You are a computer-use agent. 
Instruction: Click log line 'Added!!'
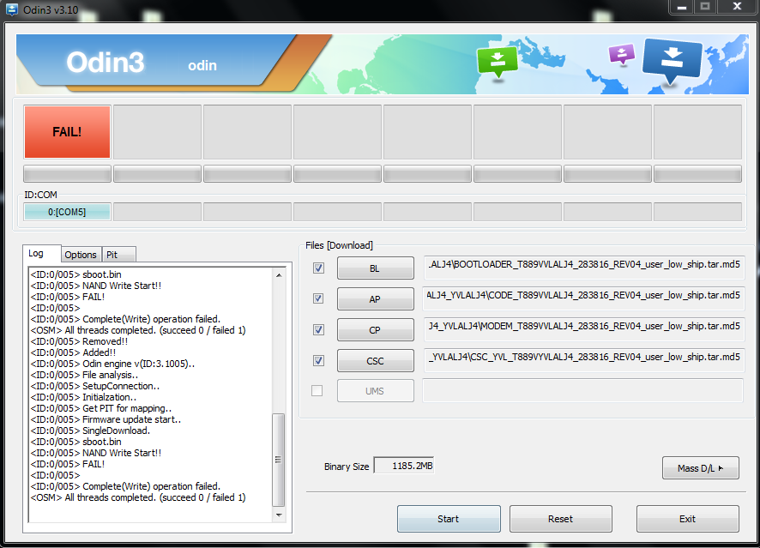(73, 352)
